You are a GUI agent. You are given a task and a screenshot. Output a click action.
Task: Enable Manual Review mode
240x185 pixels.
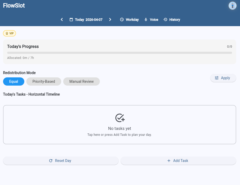point(81,81)
